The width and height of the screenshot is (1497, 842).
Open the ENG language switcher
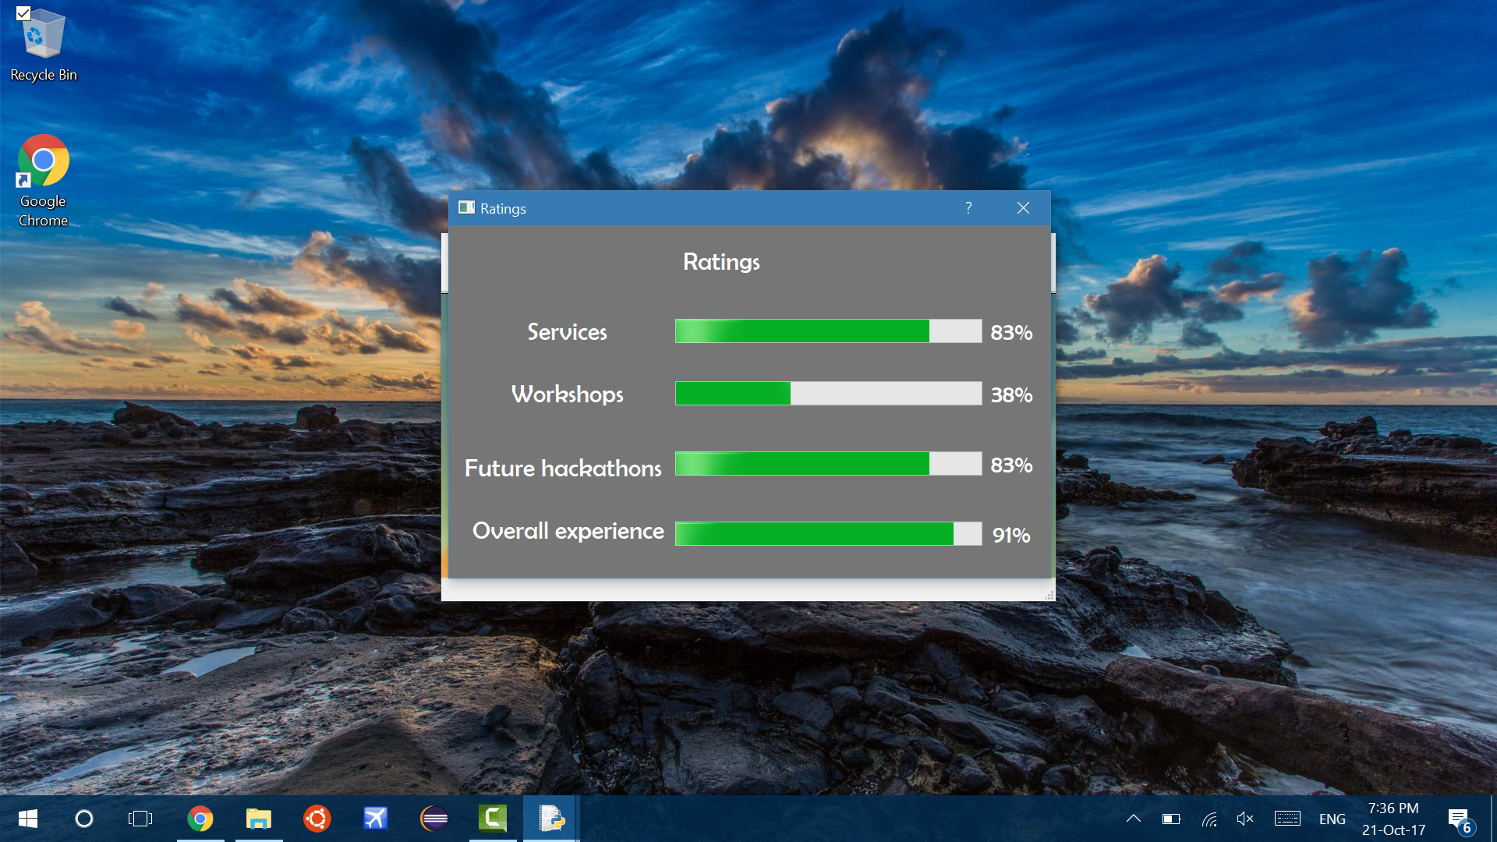point(1332,819)
